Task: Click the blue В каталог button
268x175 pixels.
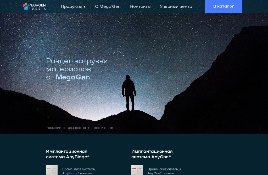Action: pyautogui.click(x=224, y=6)
